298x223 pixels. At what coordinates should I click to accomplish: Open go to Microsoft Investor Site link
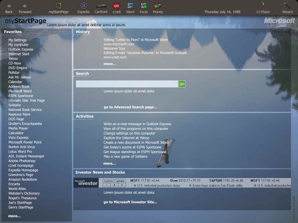130,202
